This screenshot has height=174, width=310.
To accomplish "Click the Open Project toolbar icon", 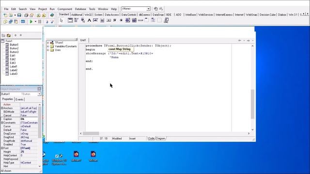I will [31, 15].
